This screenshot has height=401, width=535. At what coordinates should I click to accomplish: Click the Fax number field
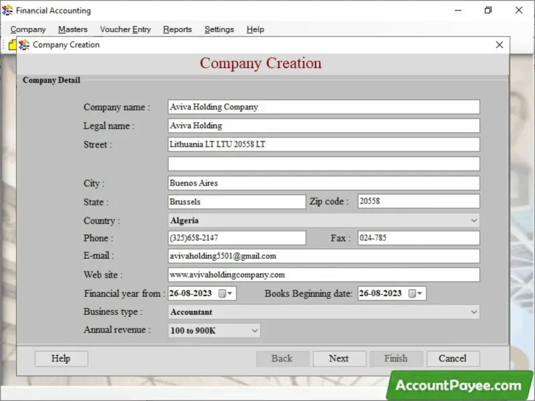pyautogui.click(x=419, y=238)
